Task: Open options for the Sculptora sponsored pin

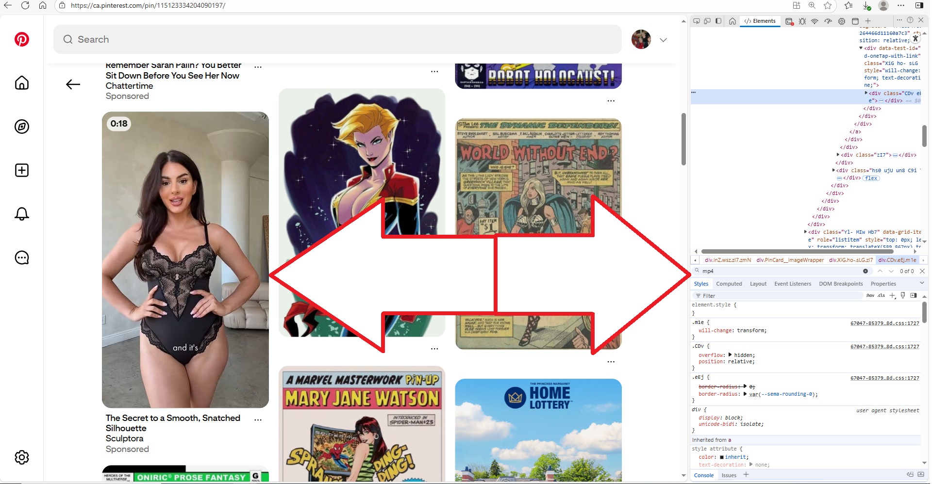Action: pos(258,419)
